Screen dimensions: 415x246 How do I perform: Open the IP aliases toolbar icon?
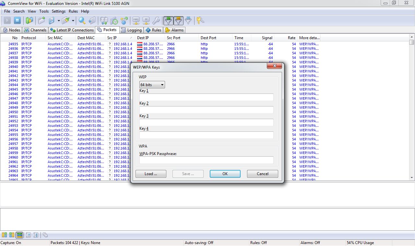click(x=146, y=21)
